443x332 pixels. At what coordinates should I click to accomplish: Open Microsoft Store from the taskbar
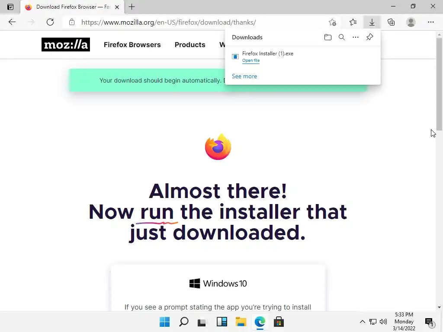[x=279, y=322]
